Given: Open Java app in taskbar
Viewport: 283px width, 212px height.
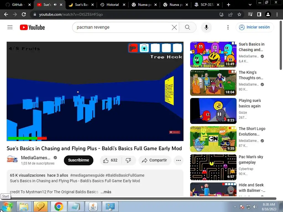Looking at the screenshot, I should tap(93, 206).
